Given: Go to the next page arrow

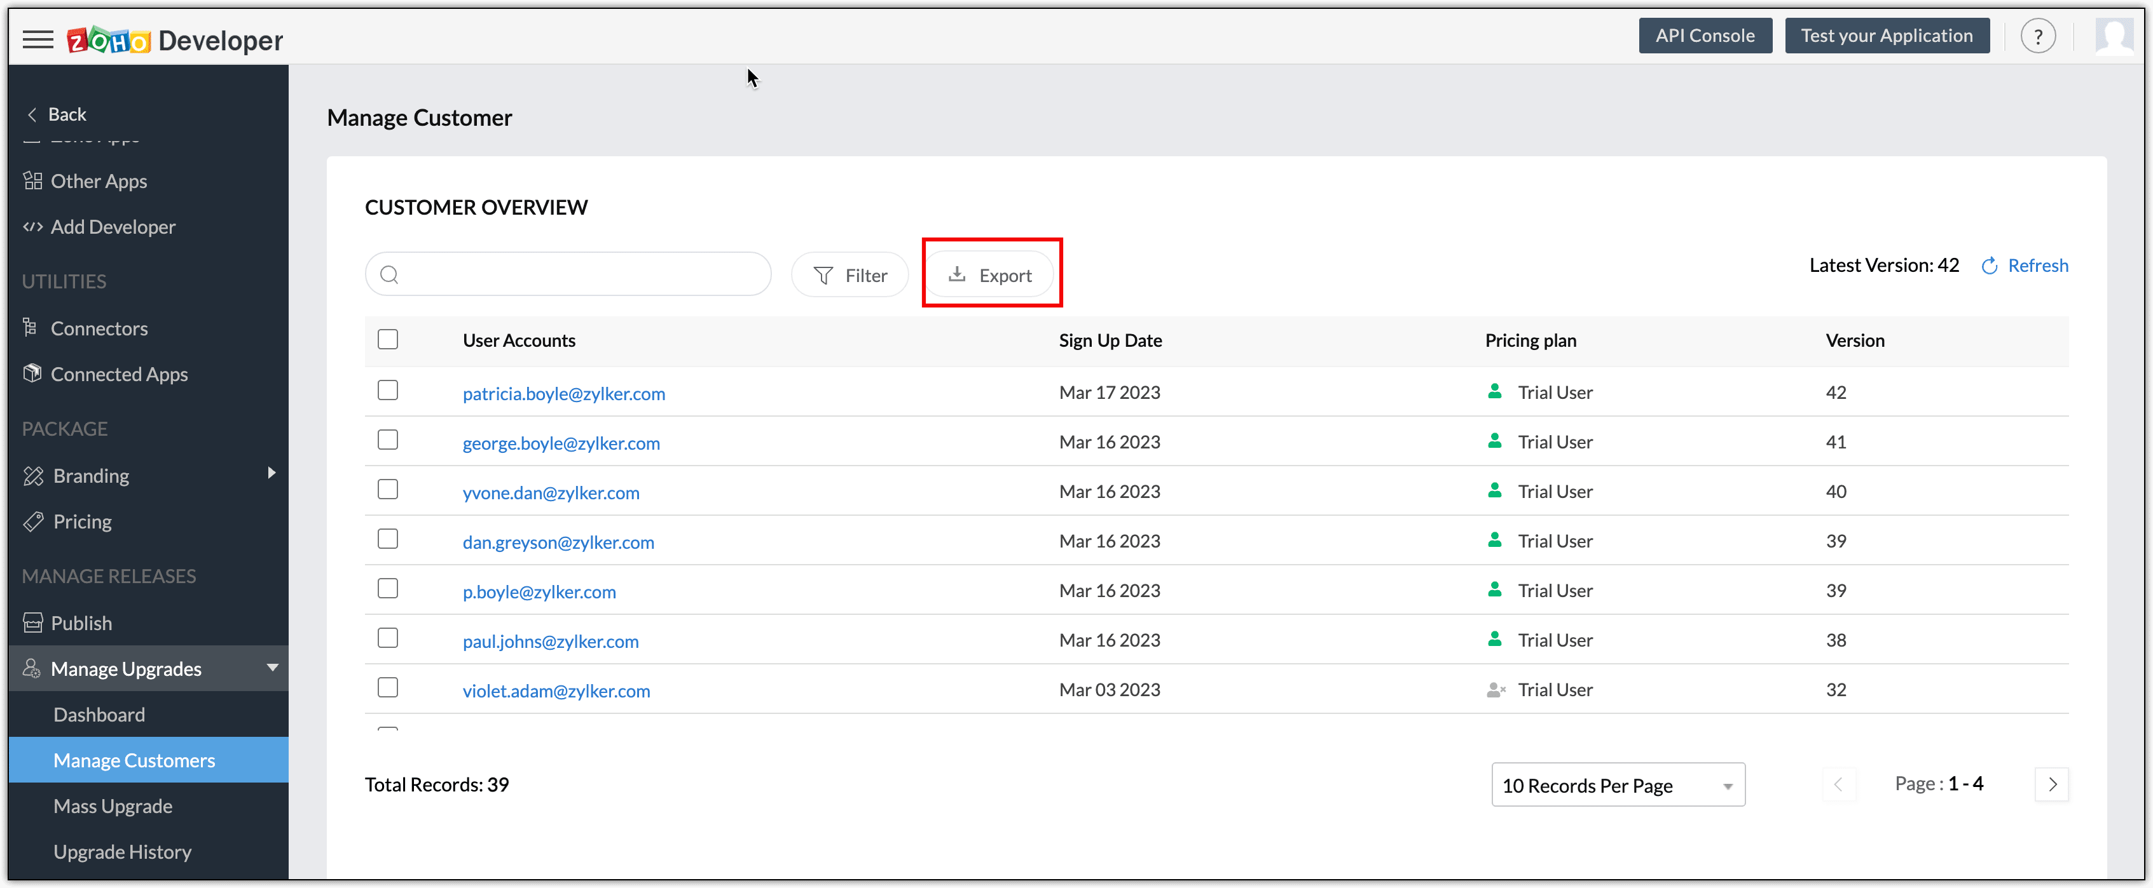Looking at the screenshot, I should 2051,784.
